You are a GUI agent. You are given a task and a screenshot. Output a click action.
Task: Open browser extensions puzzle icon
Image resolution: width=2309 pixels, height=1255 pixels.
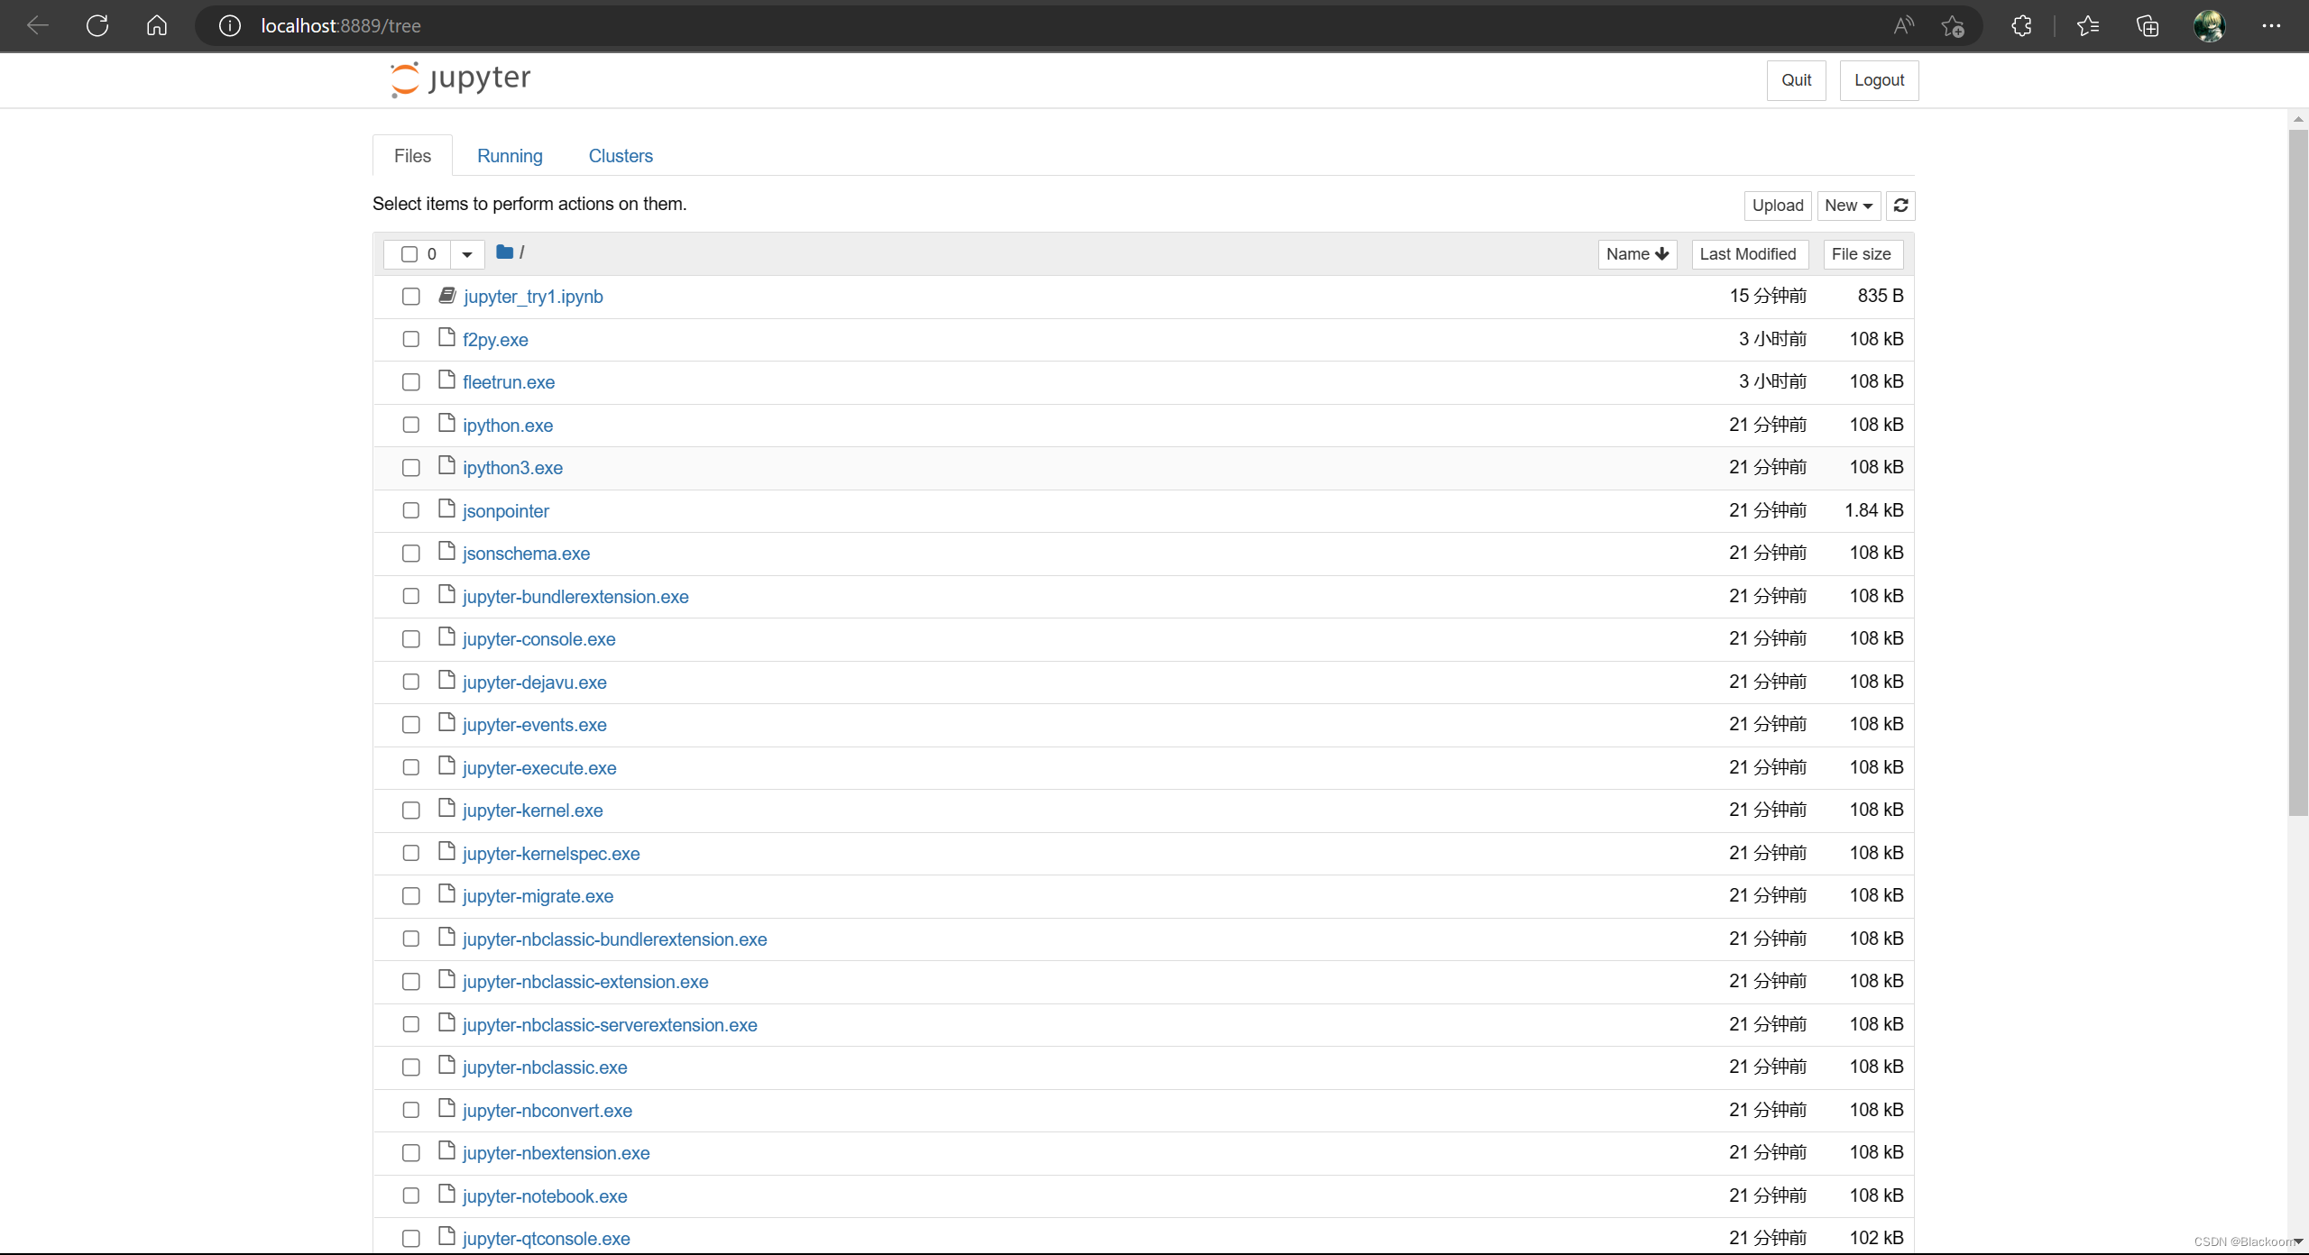click(2021, 25)
